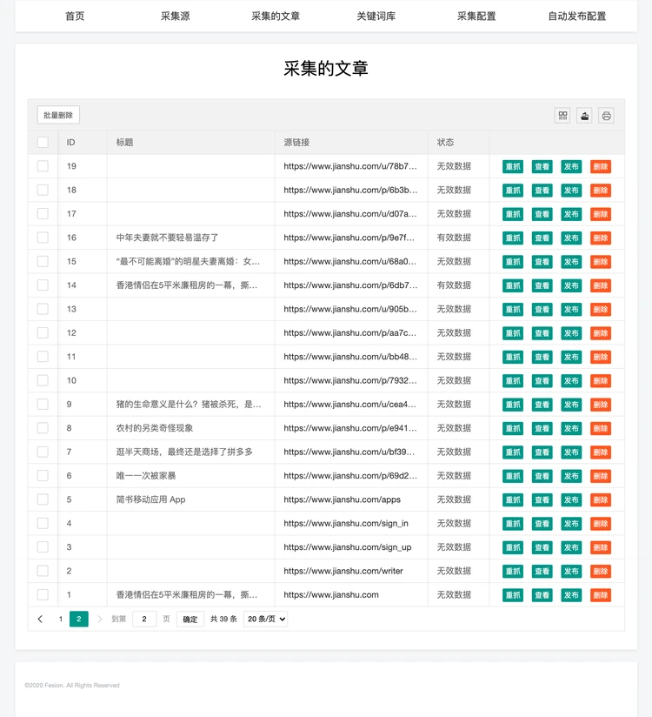Check the checkbox for row ID 16

point(43,238)
